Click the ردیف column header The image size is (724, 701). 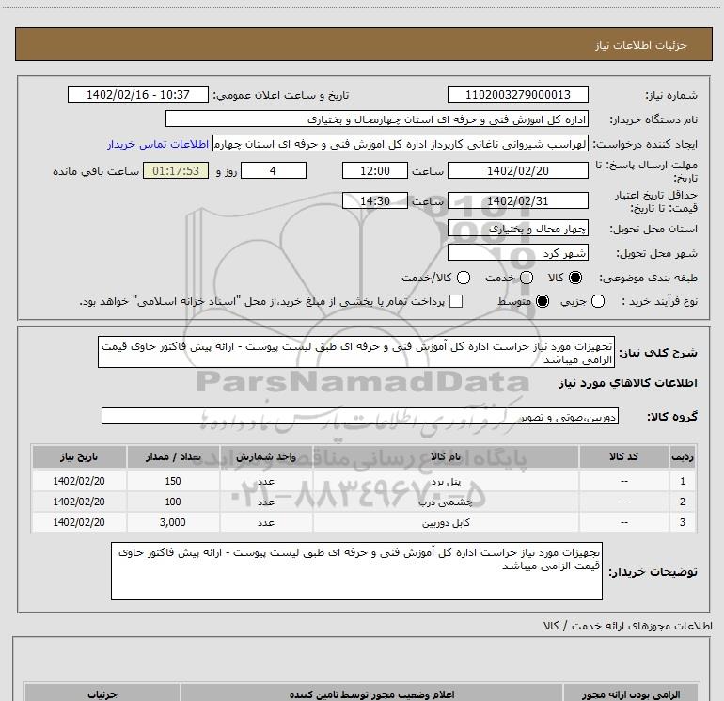683,456
